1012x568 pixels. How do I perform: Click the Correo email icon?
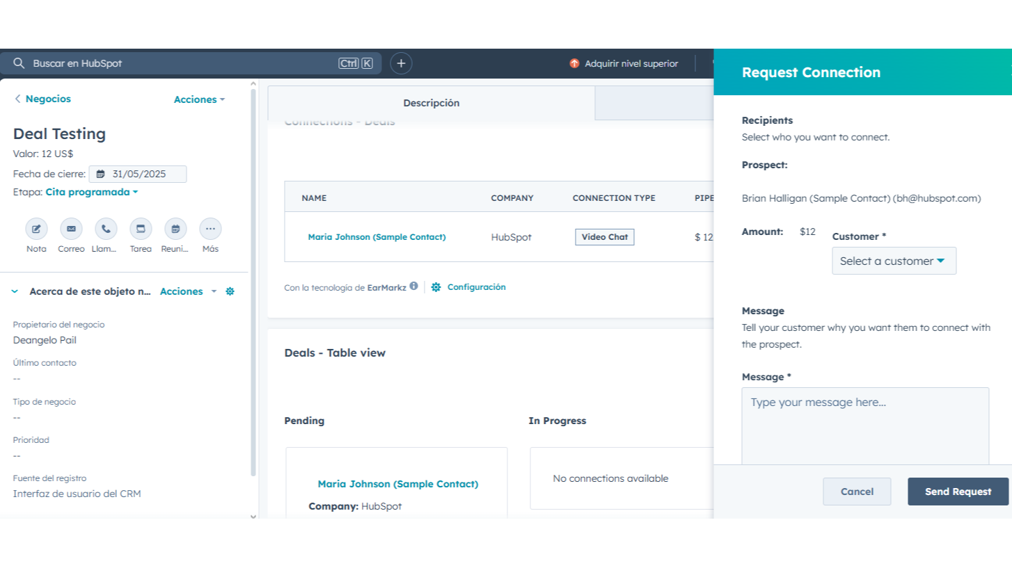coord(71,229)
